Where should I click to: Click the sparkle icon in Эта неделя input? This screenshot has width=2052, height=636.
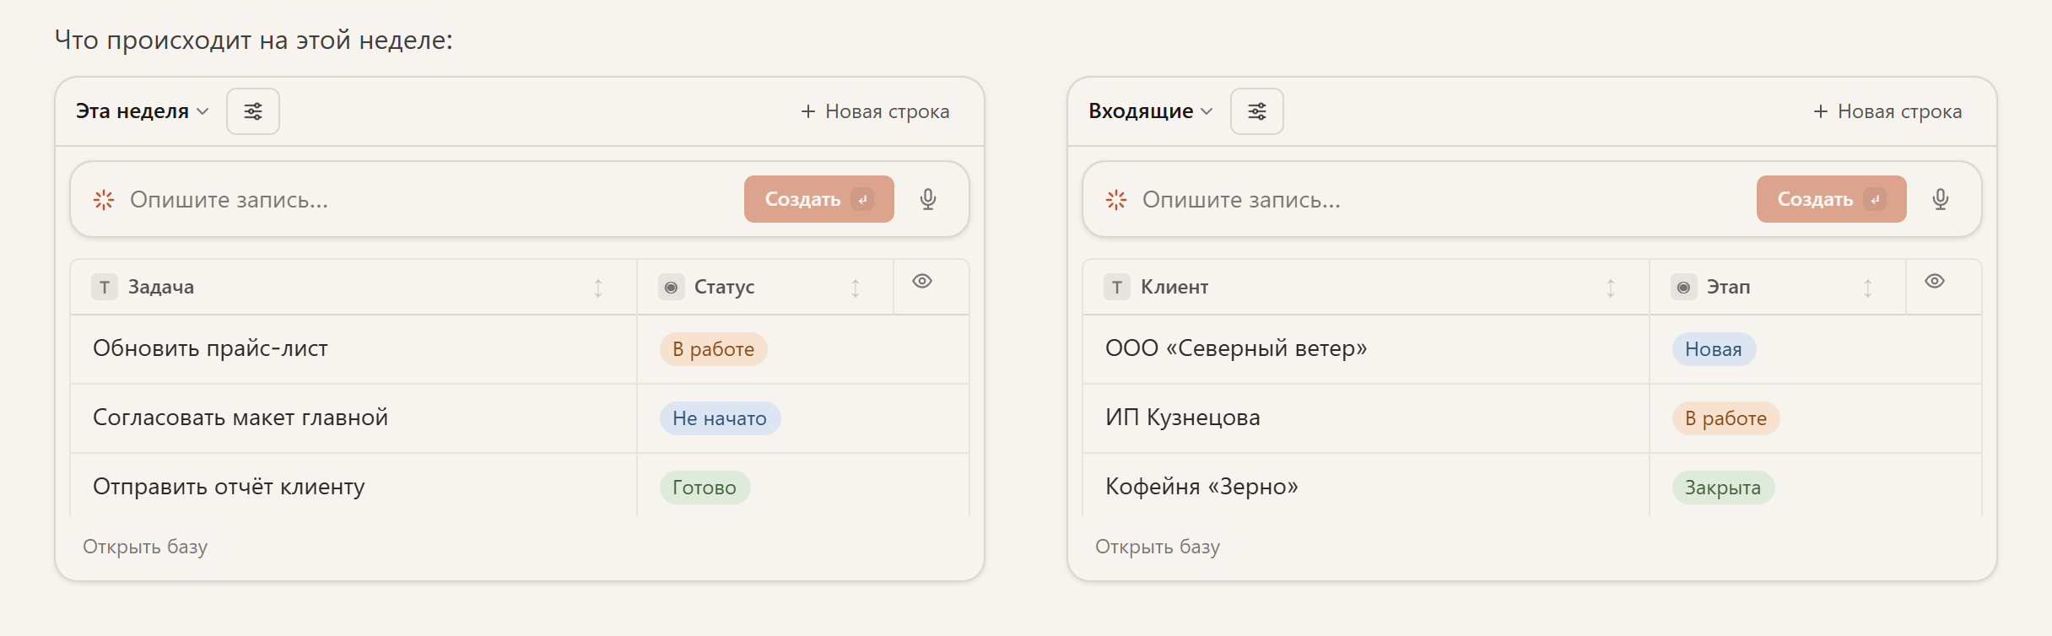(104, 200)
